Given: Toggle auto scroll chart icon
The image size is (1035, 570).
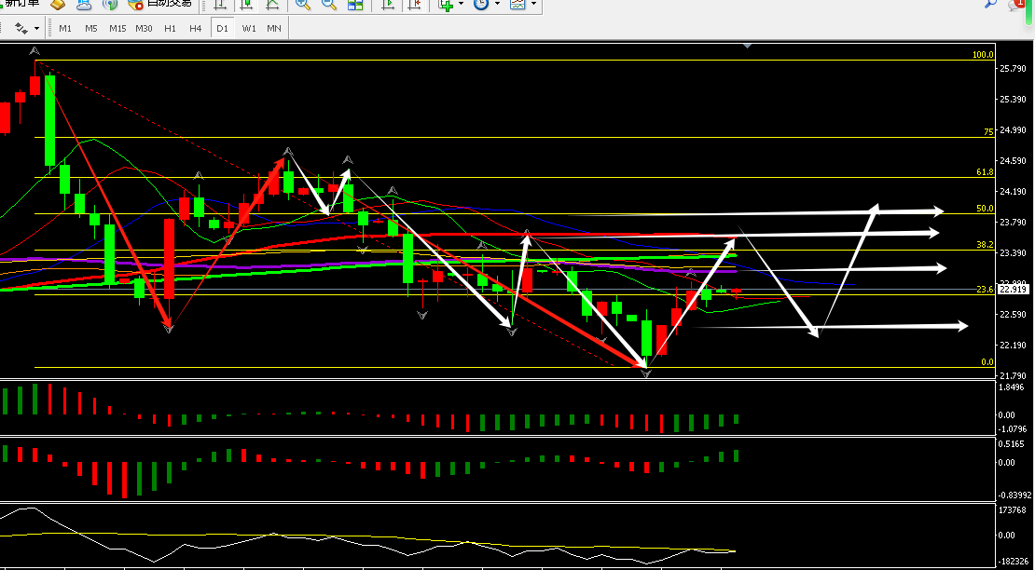Looking at the screenshot, I should pyautogui.click(x=389, y=5).
